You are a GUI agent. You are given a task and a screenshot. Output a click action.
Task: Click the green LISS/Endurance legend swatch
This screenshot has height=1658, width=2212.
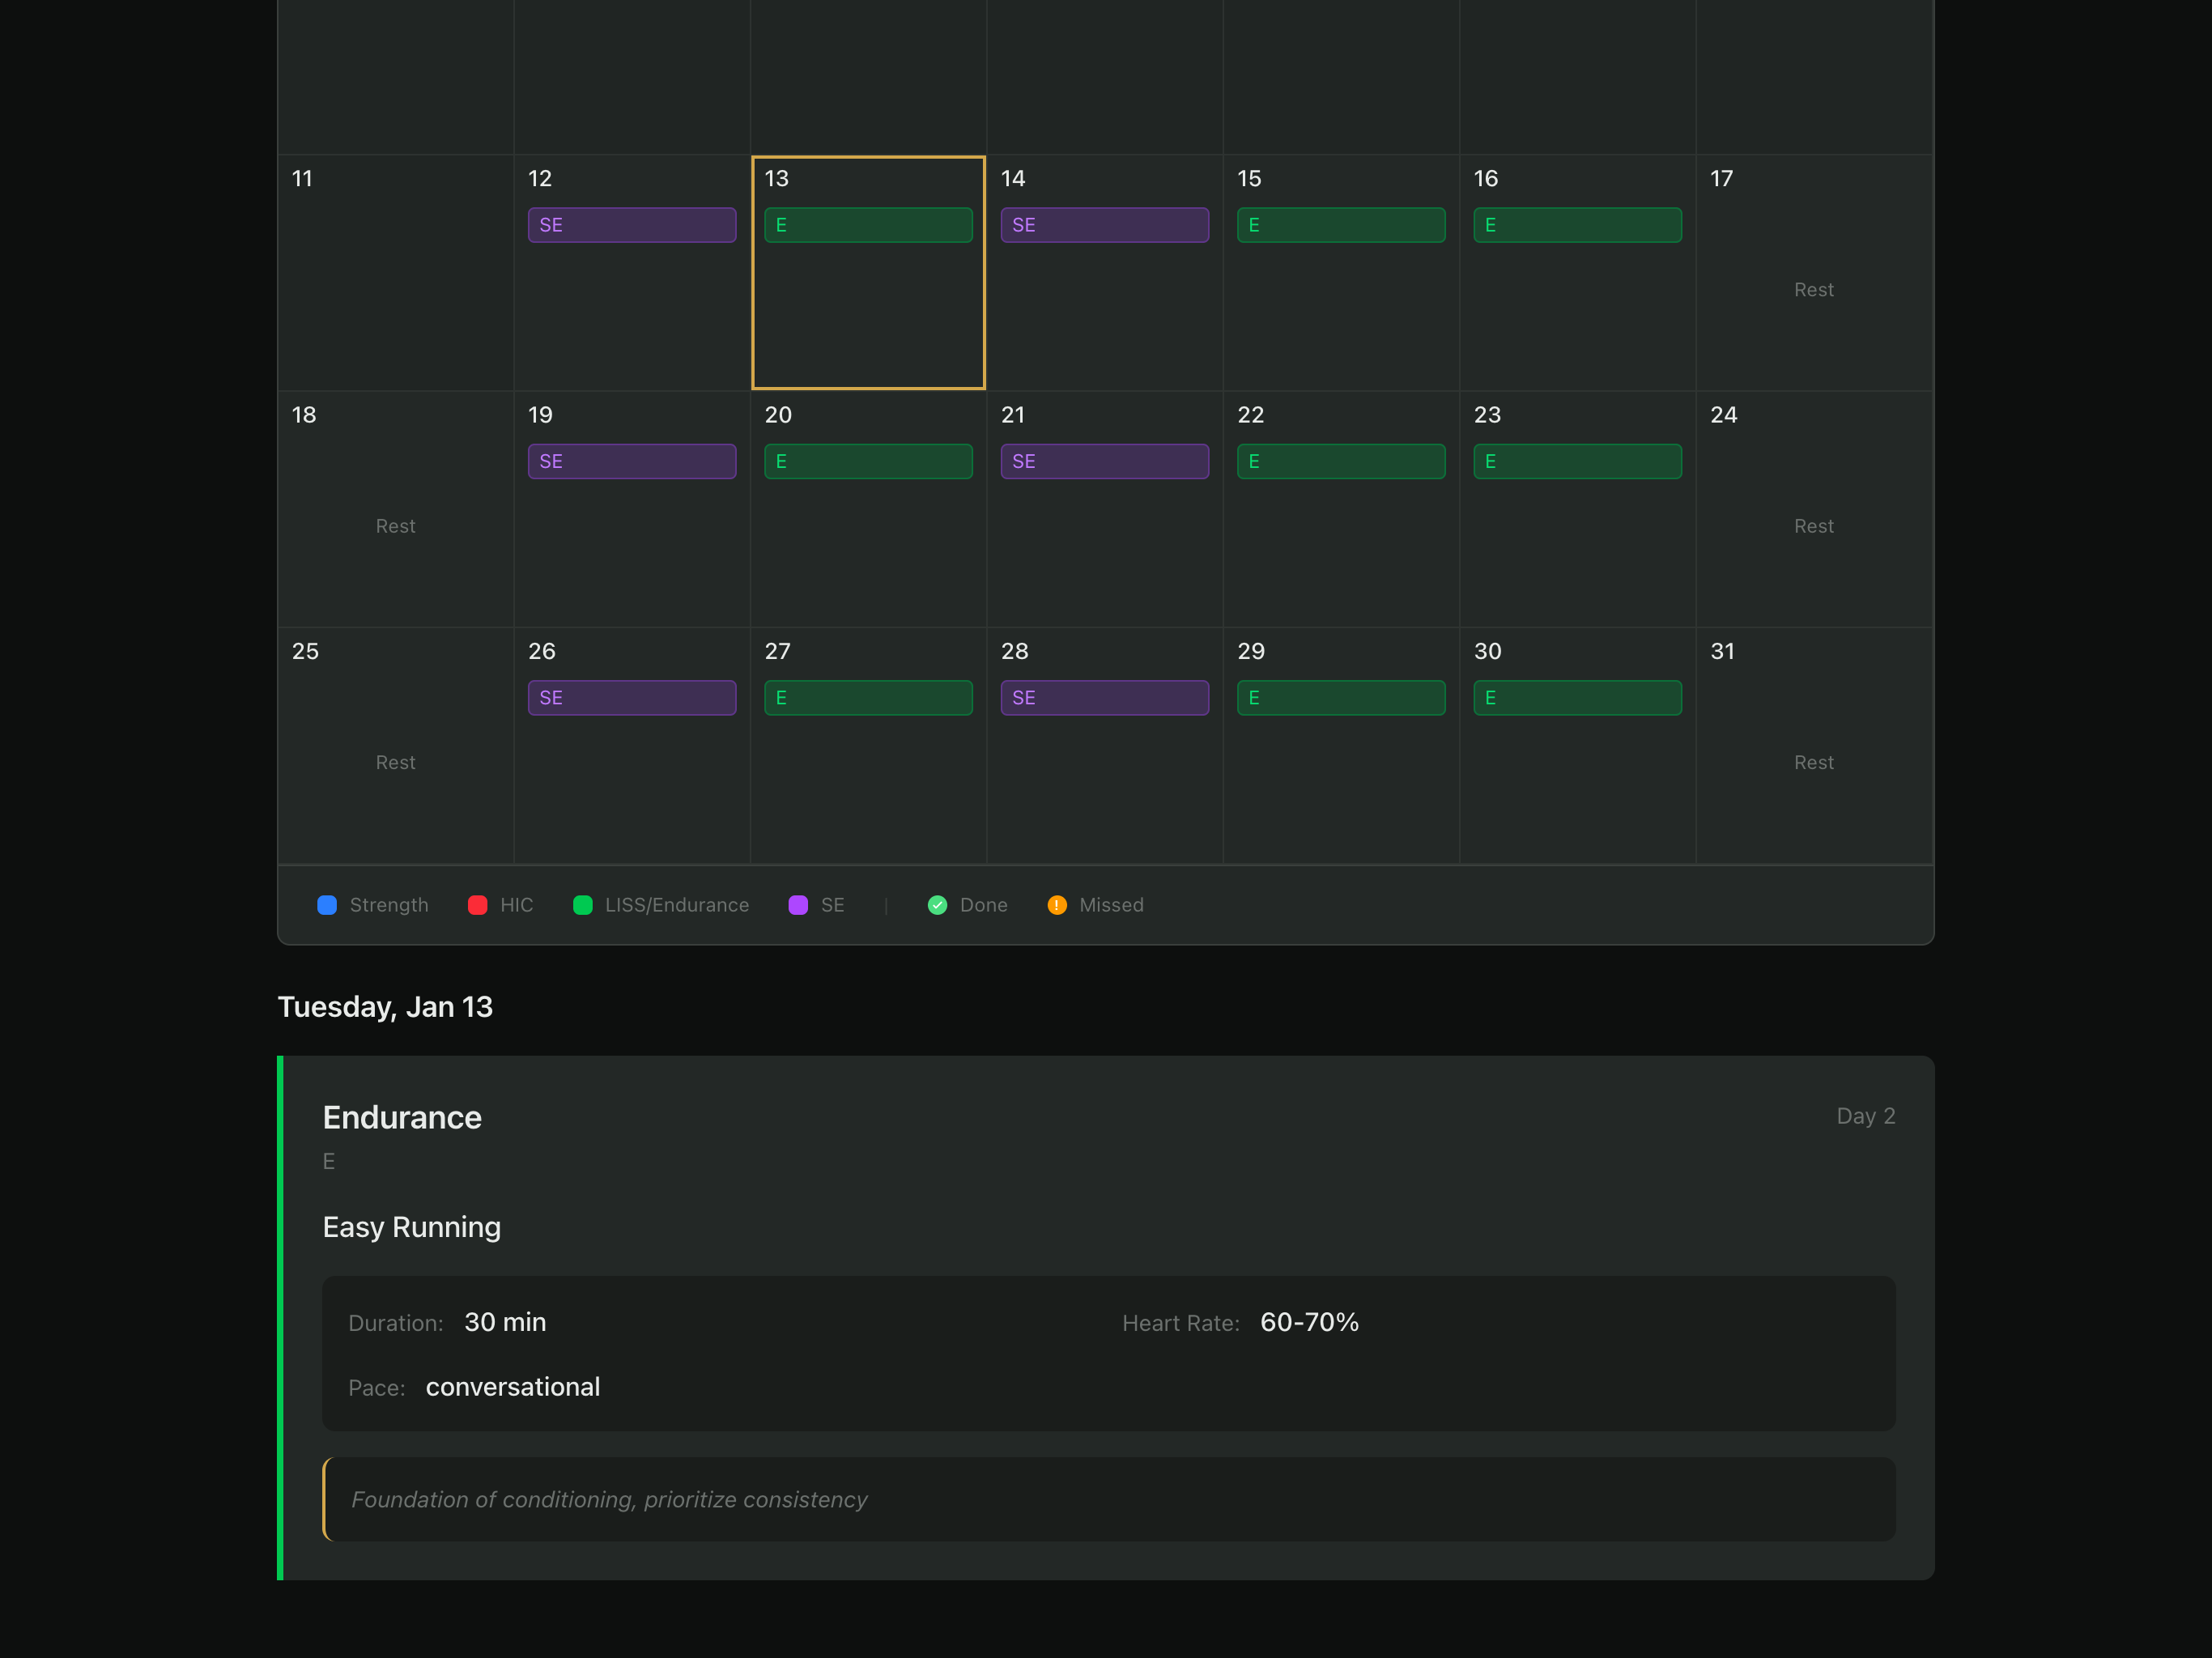click(x=583, y=905)
